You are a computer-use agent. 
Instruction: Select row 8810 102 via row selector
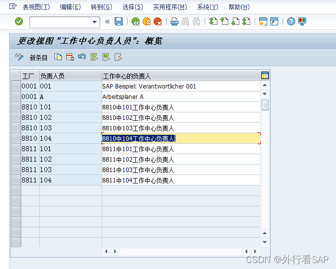coord(16,117)
